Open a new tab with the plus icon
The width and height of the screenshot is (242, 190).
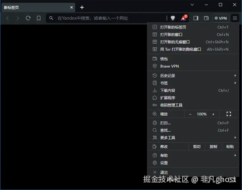82,7
